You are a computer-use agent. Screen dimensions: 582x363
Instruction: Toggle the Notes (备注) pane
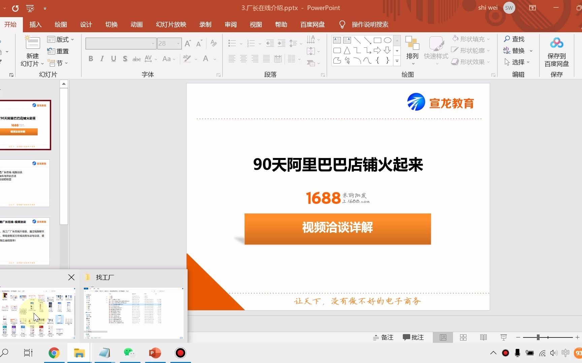point(383,337)
